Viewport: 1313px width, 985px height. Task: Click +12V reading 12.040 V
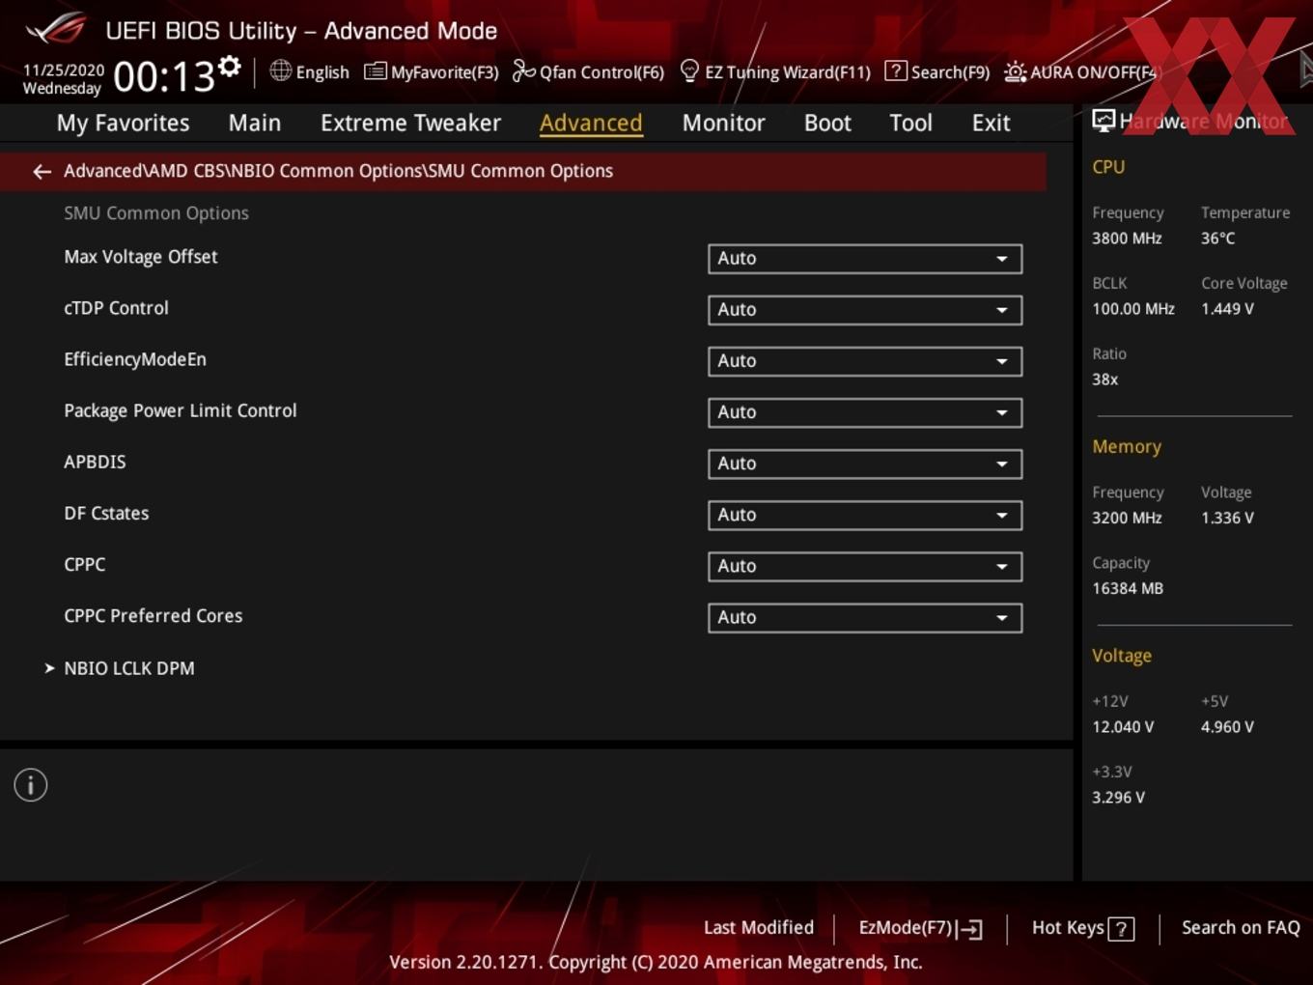pyautogui.click(x=1123, y=727)
